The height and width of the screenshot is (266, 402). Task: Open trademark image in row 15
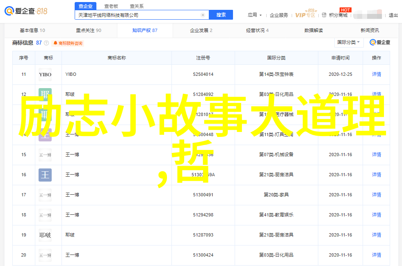(x=45, y=155)
